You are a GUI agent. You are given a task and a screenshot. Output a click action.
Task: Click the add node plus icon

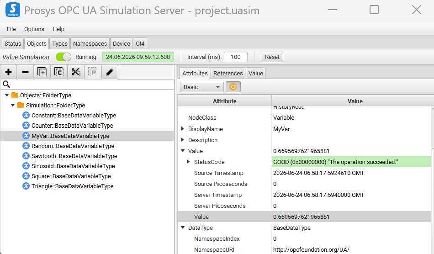tap(9, 72)
